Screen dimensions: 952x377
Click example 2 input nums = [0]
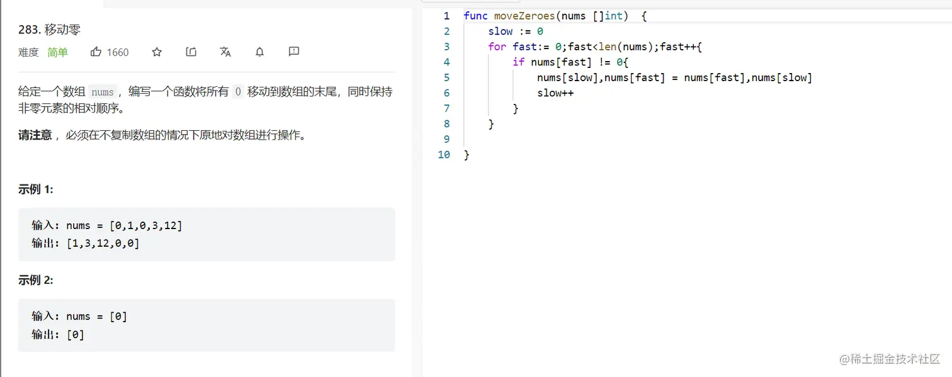point(80,316)
